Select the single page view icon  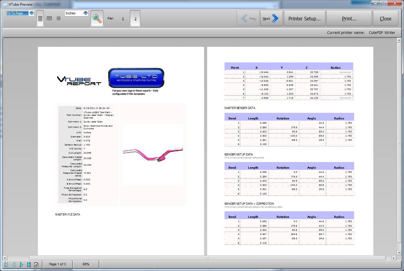pyautogui.click(x=40, y=19)
